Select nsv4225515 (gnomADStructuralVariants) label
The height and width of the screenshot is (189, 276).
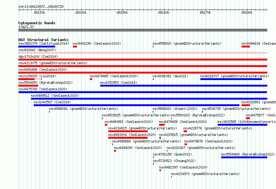click(x=194, y=135)
